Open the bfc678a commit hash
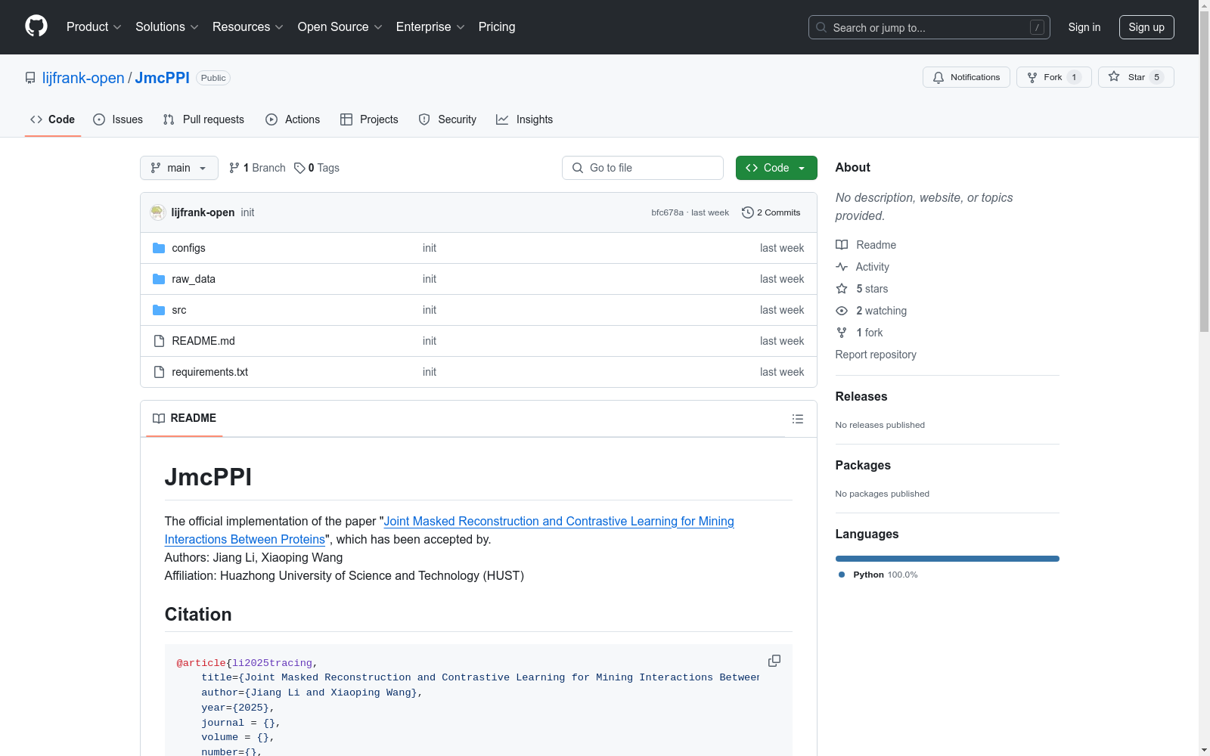 click(x=667, y=212)
